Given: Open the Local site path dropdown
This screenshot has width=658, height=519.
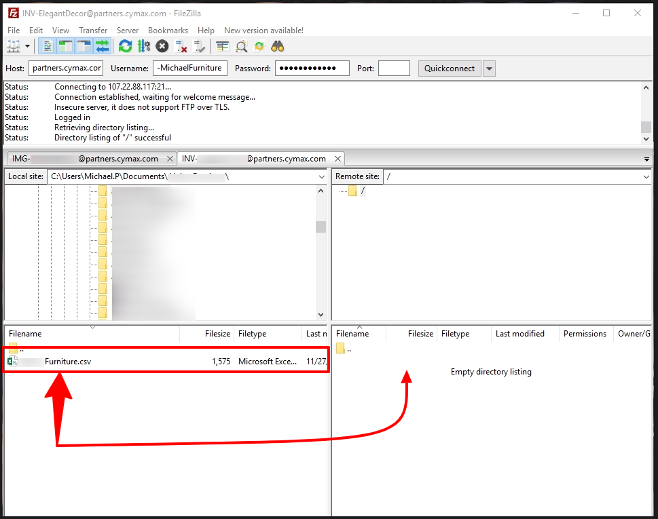Looking at the screenshot, I should tap(321, 176).
